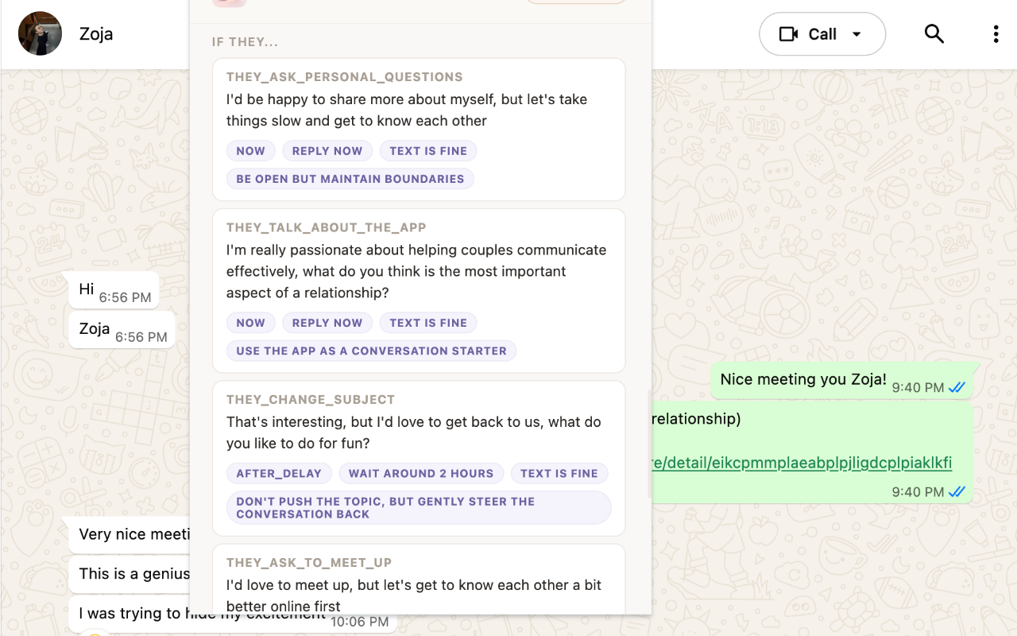1017x636 pixels.
Task: Select the THEY_ASK_PERSONAL_QUESTIONS card heading
Action: coord(345,77)
